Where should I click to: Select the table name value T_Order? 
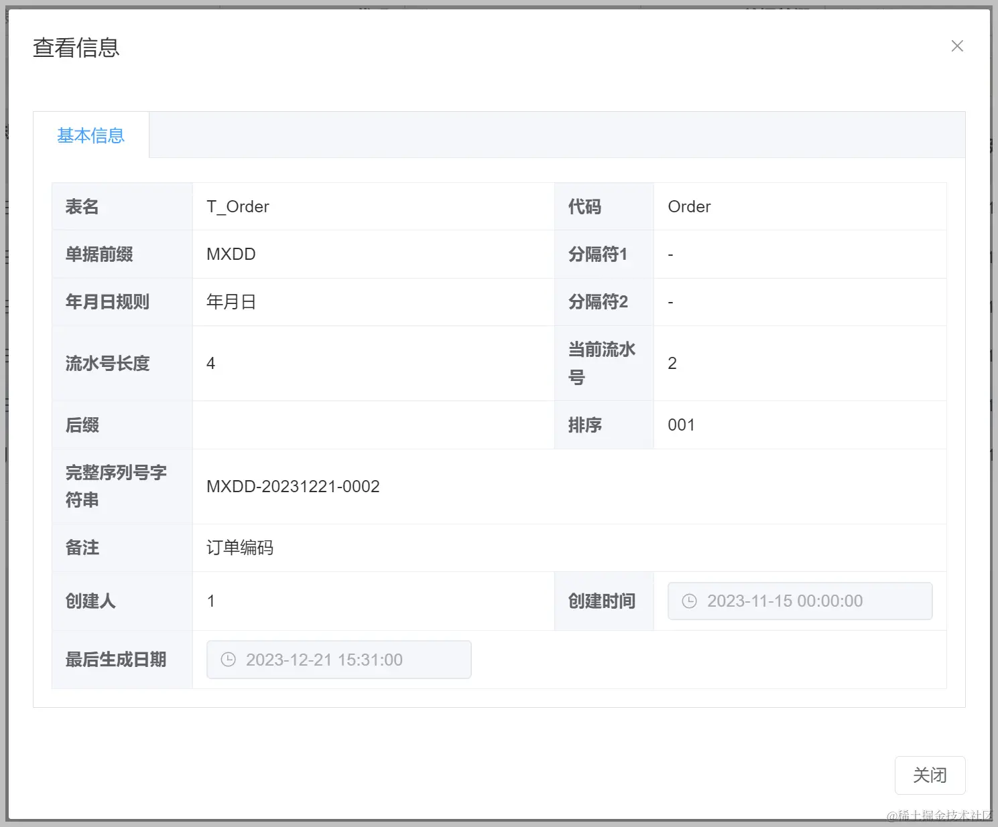pos(237,207)
